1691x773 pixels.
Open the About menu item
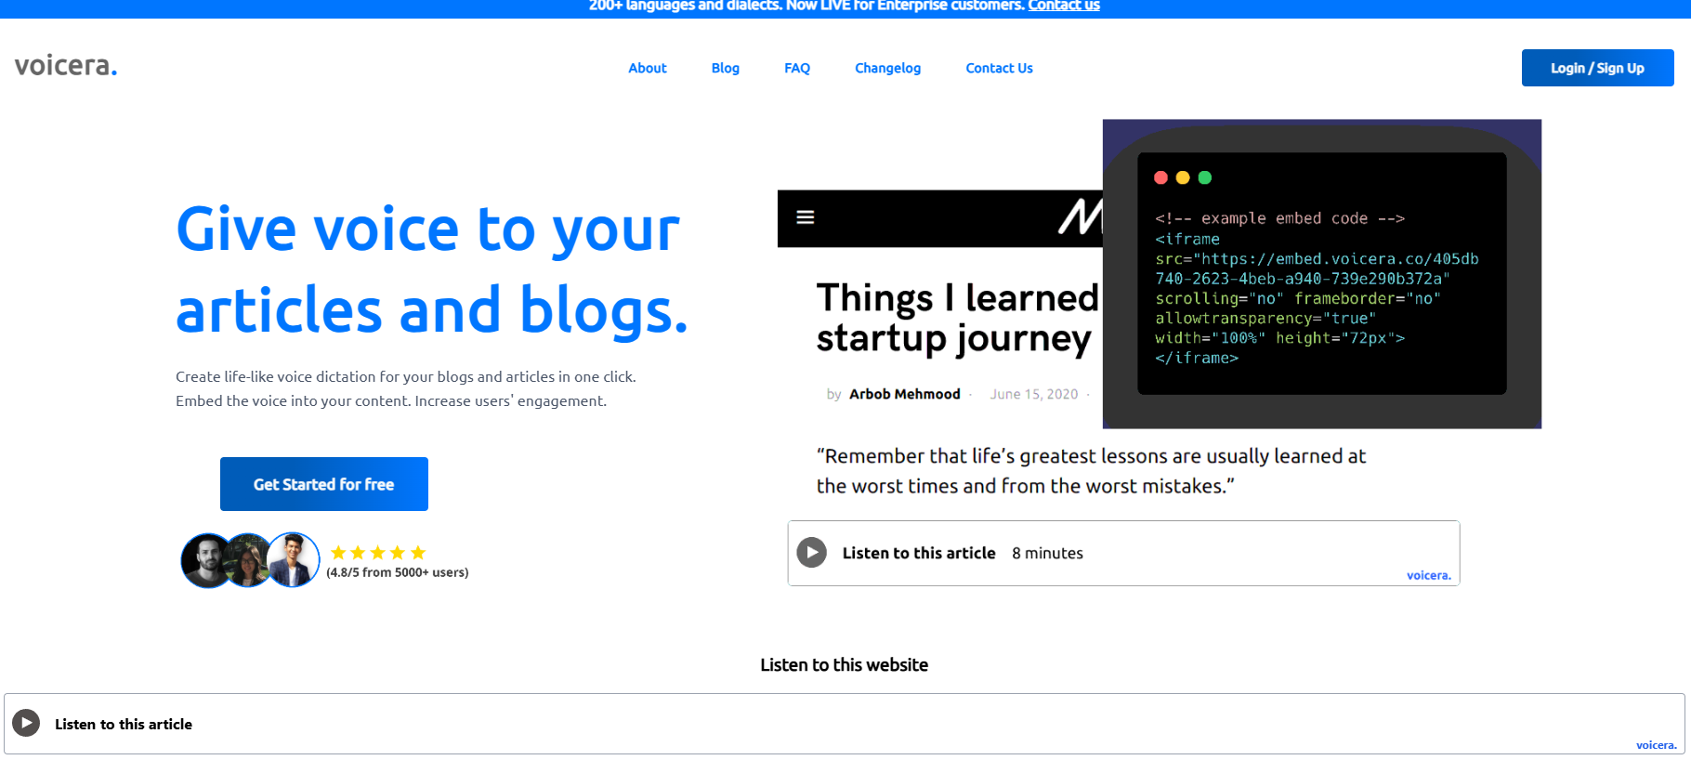click(647, 68)
